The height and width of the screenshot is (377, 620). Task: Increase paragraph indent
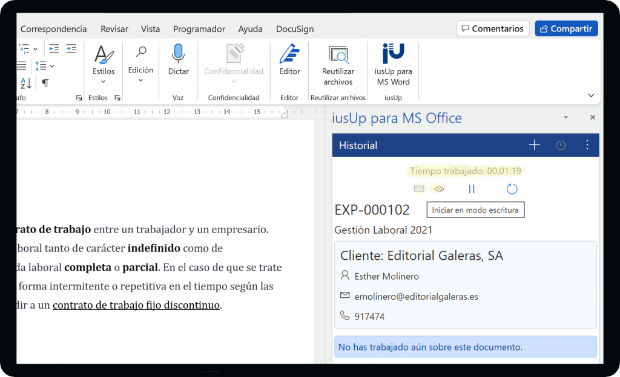pyautogui.click(x=71, y=49)
